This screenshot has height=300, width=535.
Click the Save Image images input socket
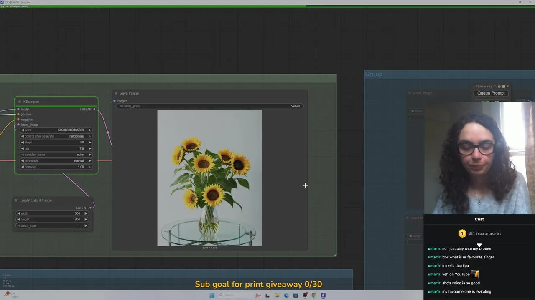click(115, 101)
